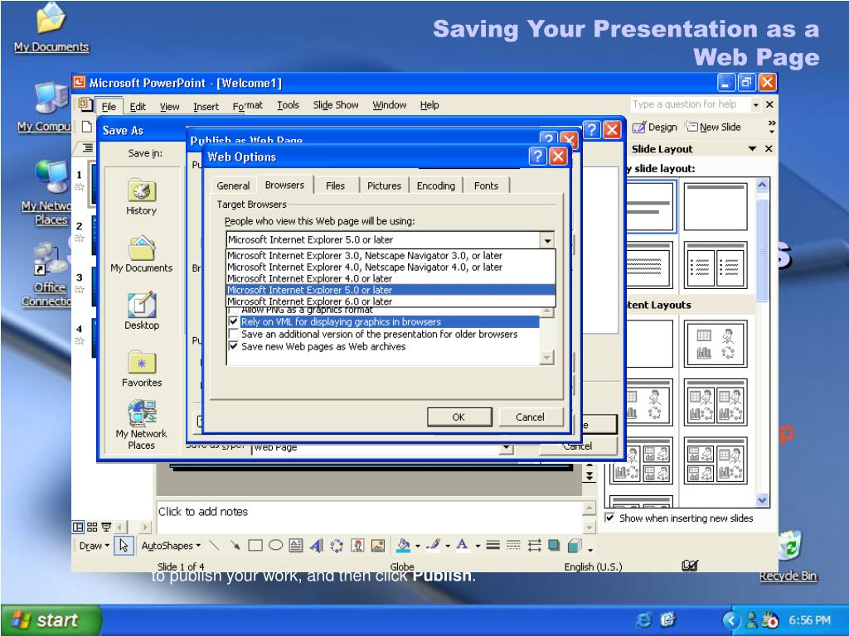Viewport: 849px width, 636px height.
Task: Uncheck Rely on VML for displaying graphics
Action: pyautogui.click(x=233, y=322)
